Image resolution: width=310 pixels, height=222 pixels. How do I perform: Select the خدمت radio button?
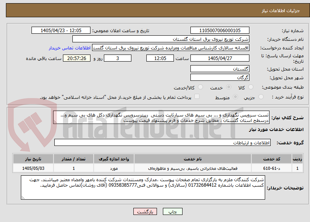tap(229, 87)
